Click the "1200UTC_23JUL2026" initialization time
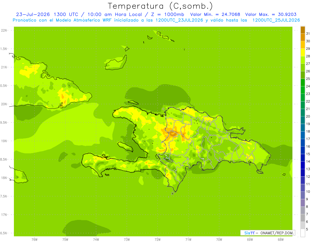 tap(179, 20)
